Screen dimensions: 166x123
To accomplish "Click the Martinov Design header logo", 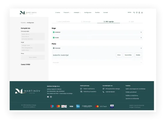I will 28,13.
